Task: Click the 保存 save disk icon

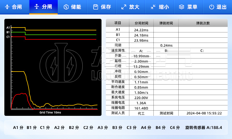Action: pos(95,7)
